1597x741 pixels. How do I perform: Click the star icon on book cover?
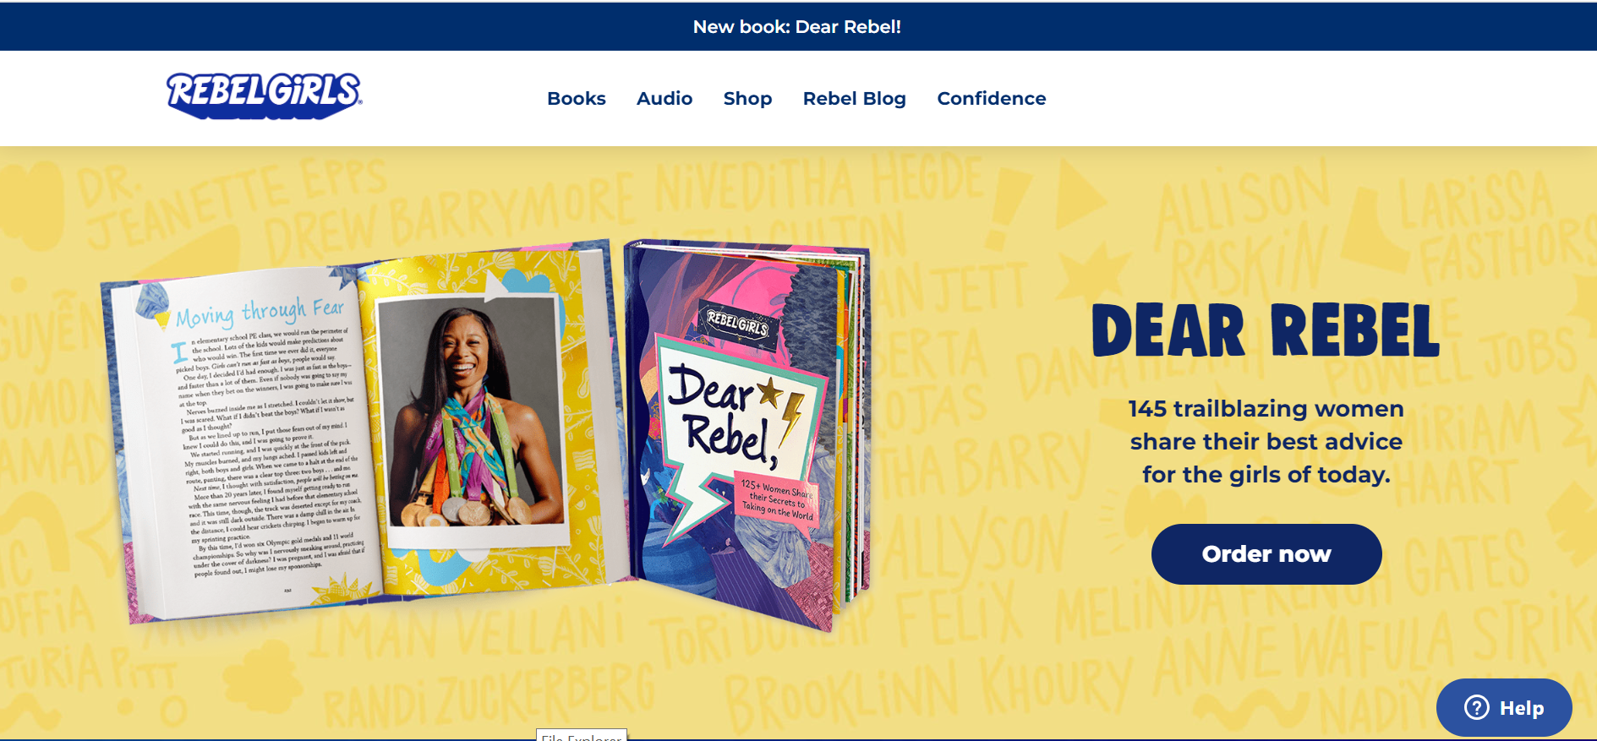[x=770, y=391]
